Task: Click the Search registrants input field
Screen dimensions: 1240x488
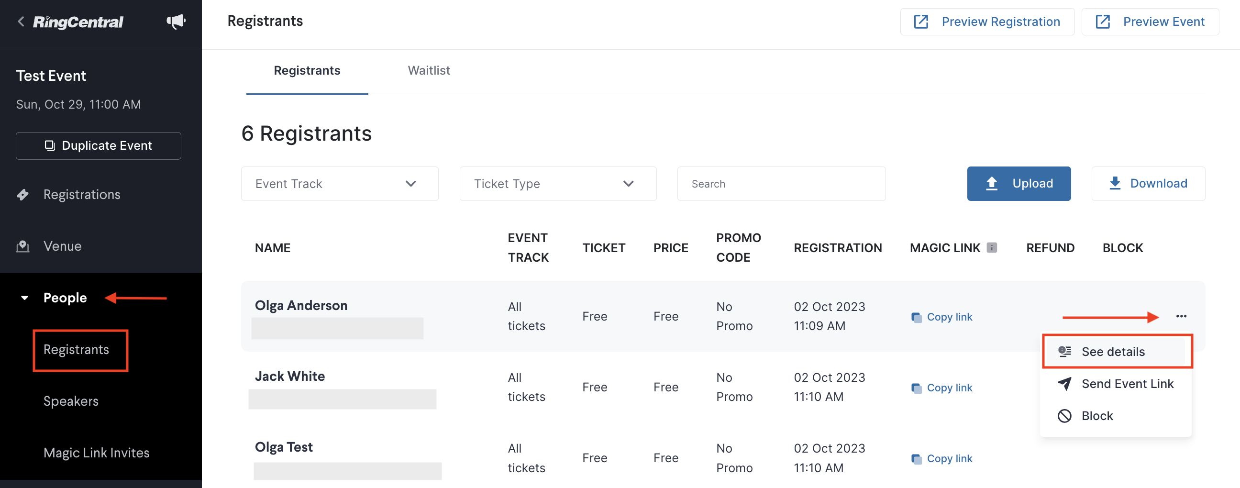Action: coord(781,184)
